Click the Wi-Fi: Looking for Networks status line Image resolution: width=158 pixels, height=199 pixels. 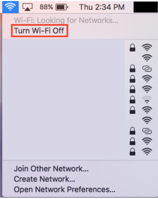[x=66, y=20]
